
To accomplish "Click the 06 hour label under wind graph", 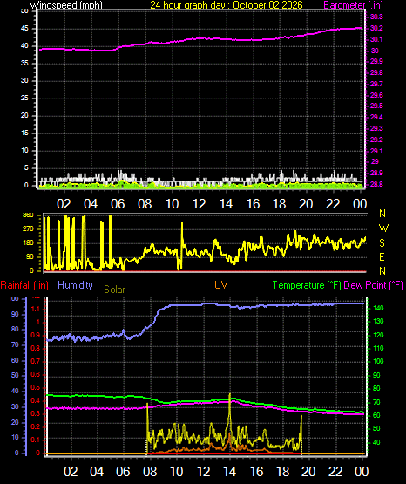I will (118, 204).
